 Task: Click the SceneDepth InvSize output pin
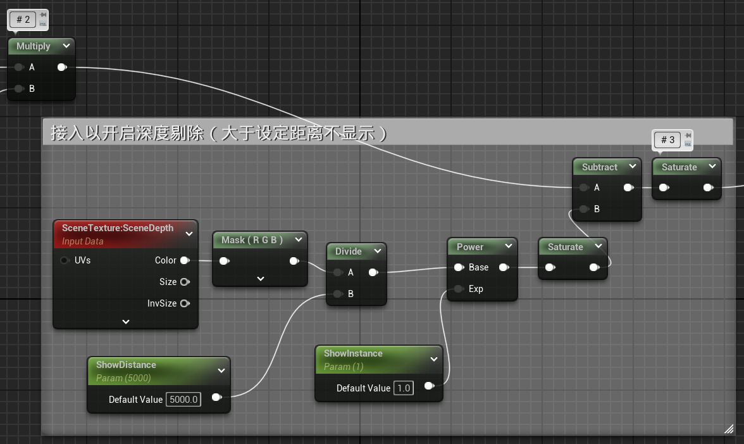pos(185,303)
